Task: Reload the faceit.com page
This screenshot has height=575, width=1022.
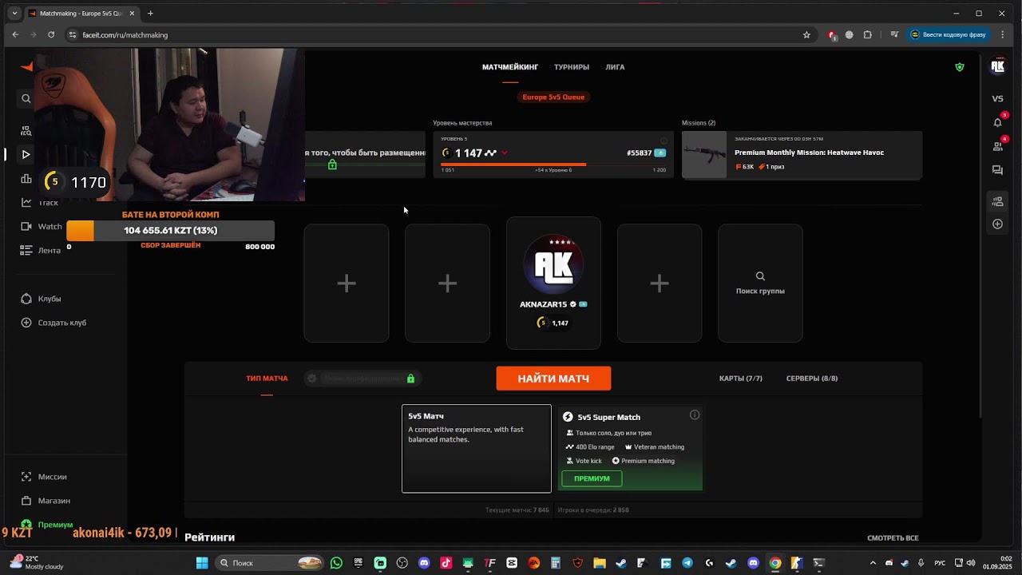Action: click(x=51, y=35)
